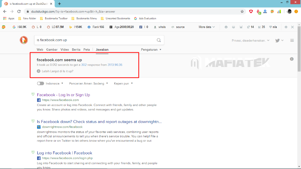Expand 'Privasi, disederhanakan.' dropdown
Image resolution: width=301 pixels, height=169 pixels.
(251, 40)
